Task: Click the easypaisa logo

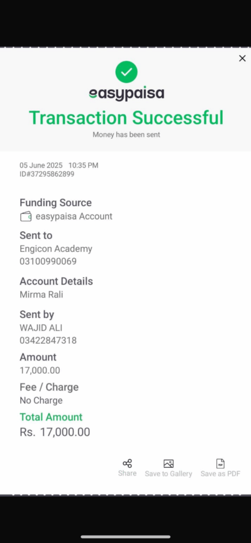Action: (x=126, y=93)
